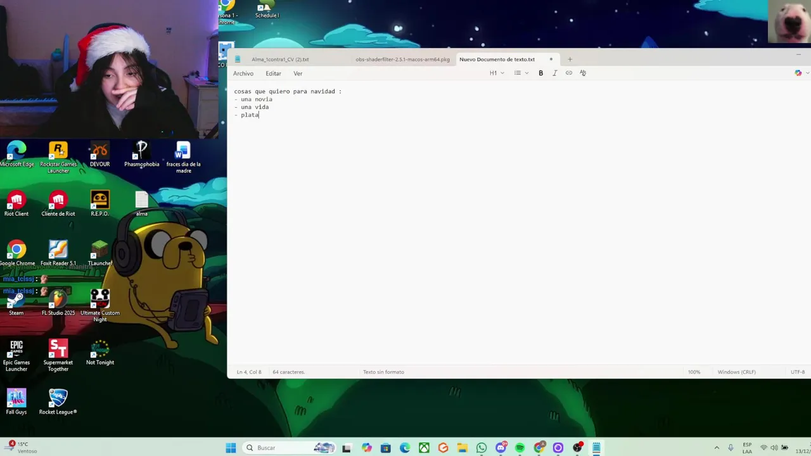Select the Foxit Reader 5.1 desktop icon

point(58,253)
